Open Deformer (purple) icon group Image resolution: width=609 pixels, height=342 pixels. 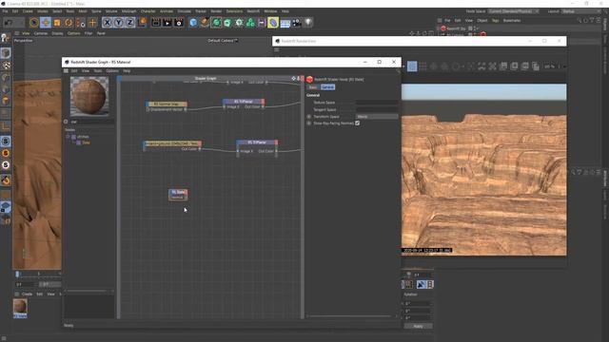click(x=273, y=23)
